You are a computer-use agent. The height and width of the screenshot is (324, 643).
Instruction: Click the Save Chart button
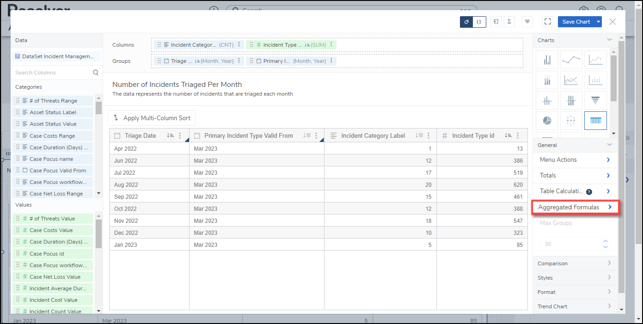click(x=576, y=22)
